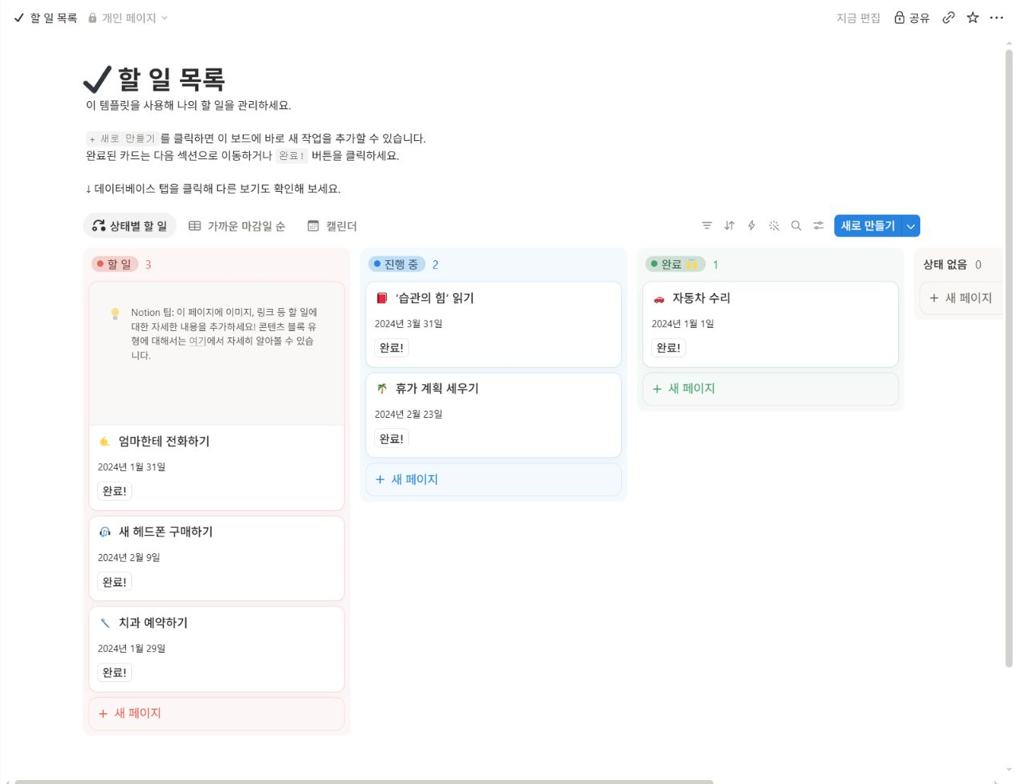Open the 치과 예약하기 card title
The width and height of the screenshot is (1015, 784).
coord(153,623)
